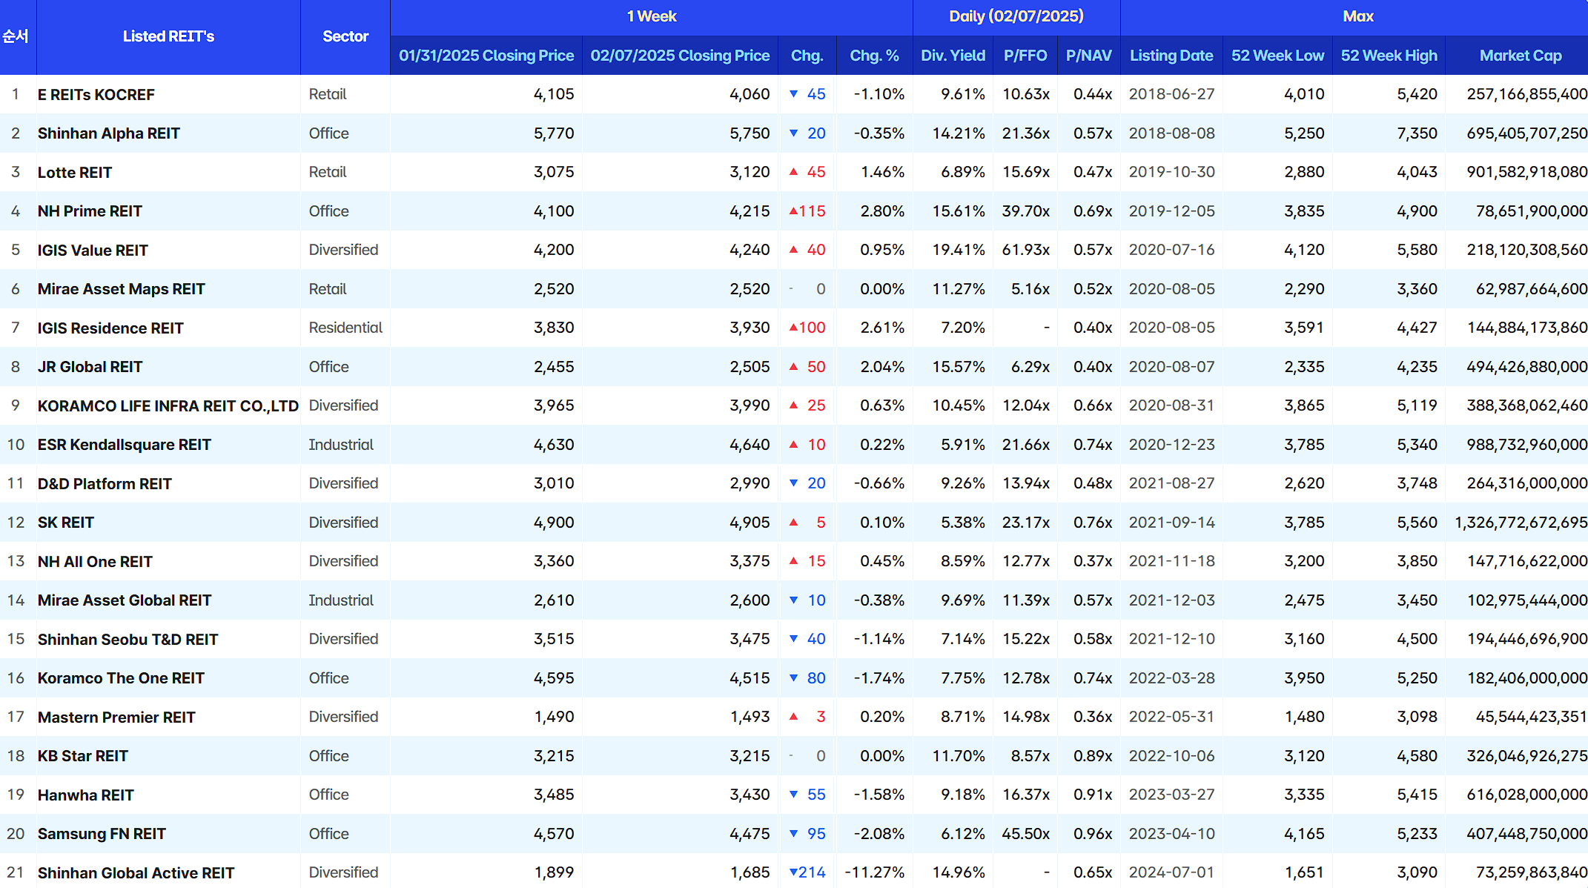Image resolution: width=1588 pixels, height=888 pixels.
Task: Click the 02/07/2025 Closing Price header
Action: [x=680, y=56]
